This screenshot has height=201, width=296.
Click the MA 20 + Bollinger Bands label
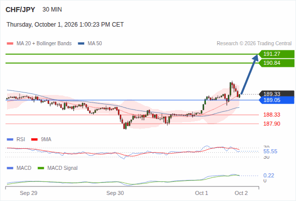(44, 44)
